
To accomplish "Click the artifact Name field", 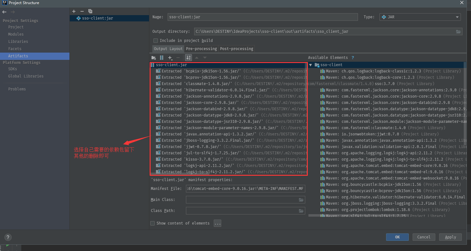I will point(263,17).
